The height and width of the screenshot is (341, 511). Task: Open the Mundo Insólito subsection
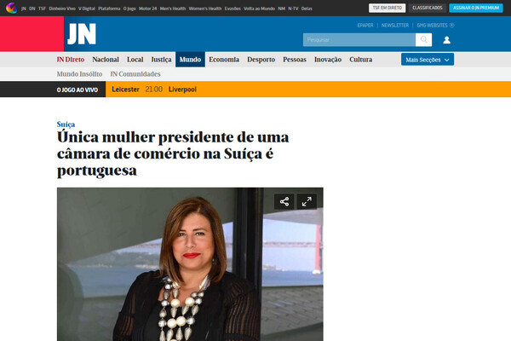point(79,74)
